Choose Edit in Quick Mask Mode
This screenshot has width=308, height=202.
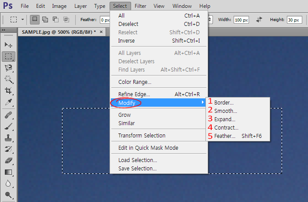[x=159, y=148]
